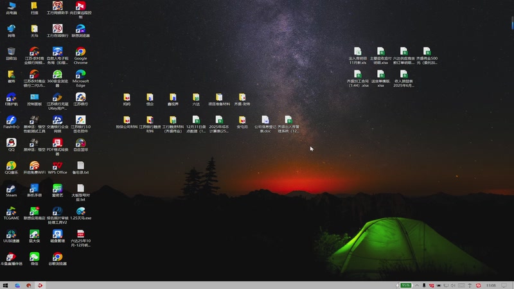Select the 收入明细表2025年6月 spreadsheet
This screenshot has height=289, width=514.
coord(403,78)
